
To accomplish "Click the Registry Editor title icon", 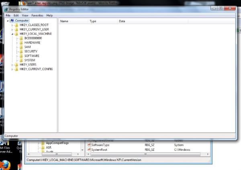I will coord(6,9).
